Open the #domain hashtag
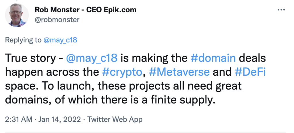This screenshot has height=133, width=294. point(213,58)
